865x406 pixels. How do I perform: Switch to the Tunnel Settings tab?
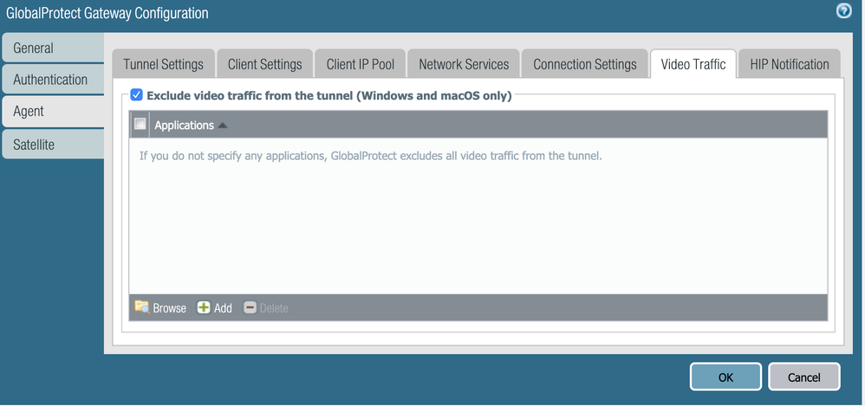tap(163, 64)
